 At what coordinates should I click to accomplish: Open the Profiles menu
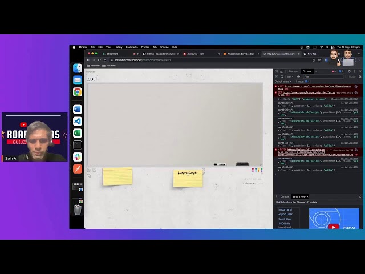point(145,47)
